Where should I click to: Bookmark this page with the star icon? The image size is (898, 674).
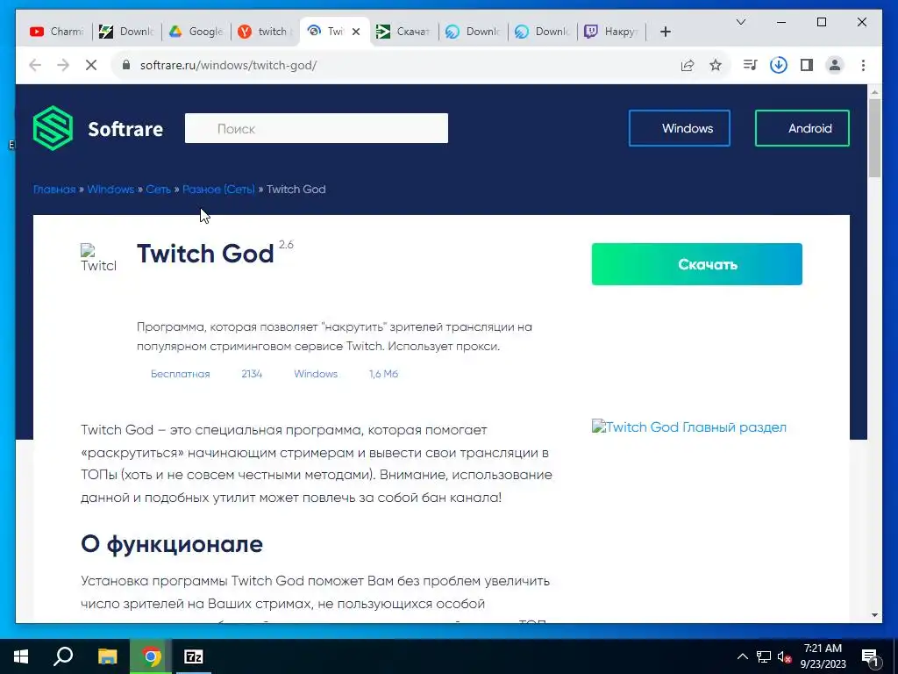click(x=716, y=65)
